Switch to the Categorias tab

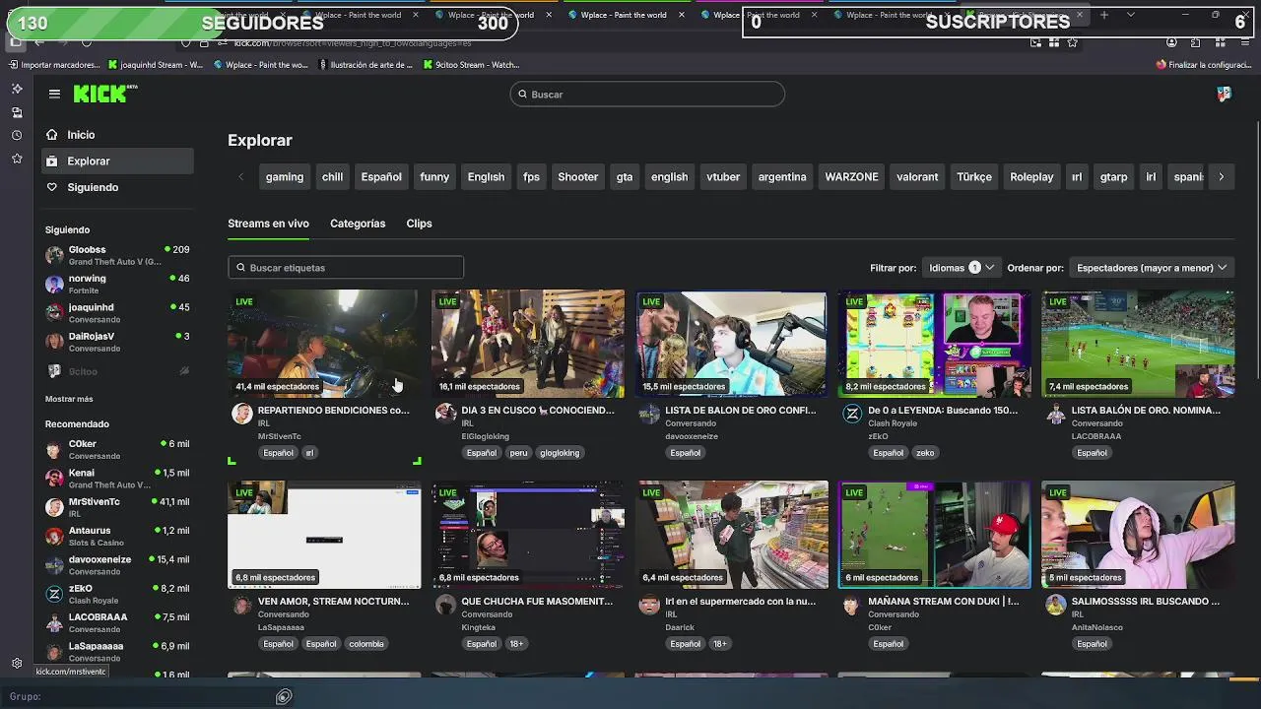(358, 224)
